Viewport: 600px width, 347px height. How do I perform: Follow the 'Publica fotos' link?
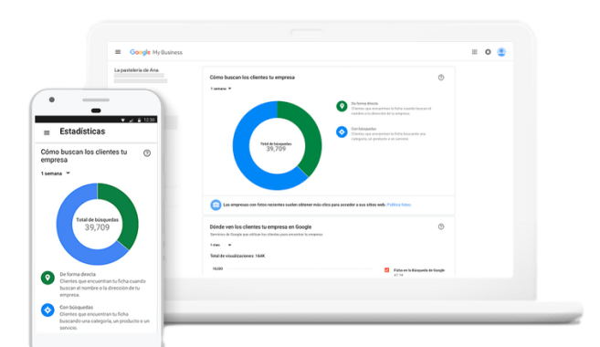tap(399, 205)
